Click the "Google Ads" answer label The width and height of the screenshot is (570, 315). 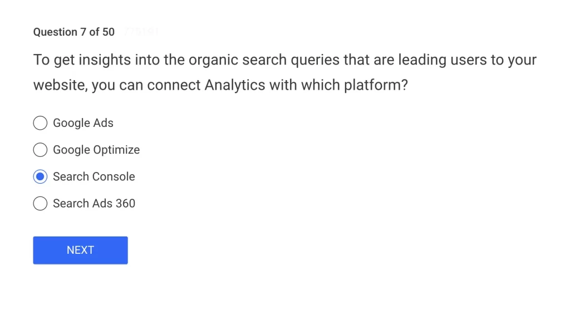[83, 123]
